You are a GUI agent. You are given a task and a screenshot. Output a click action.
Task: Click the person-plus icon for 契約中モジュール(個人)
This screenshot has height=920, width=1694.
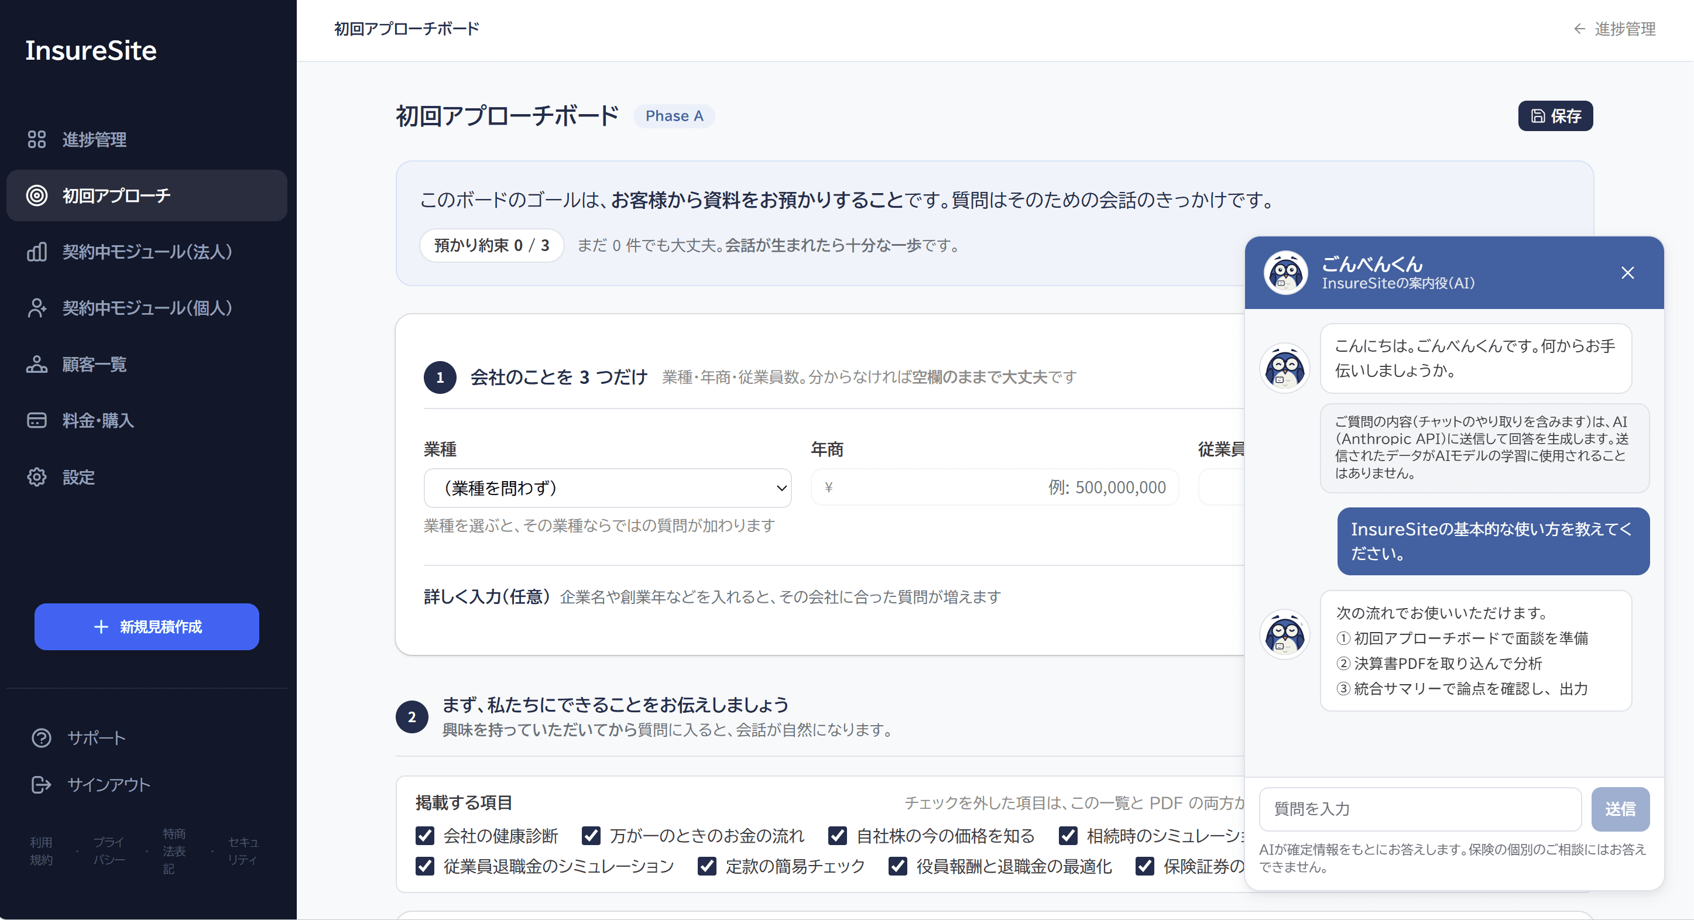[x=37, y=308]
